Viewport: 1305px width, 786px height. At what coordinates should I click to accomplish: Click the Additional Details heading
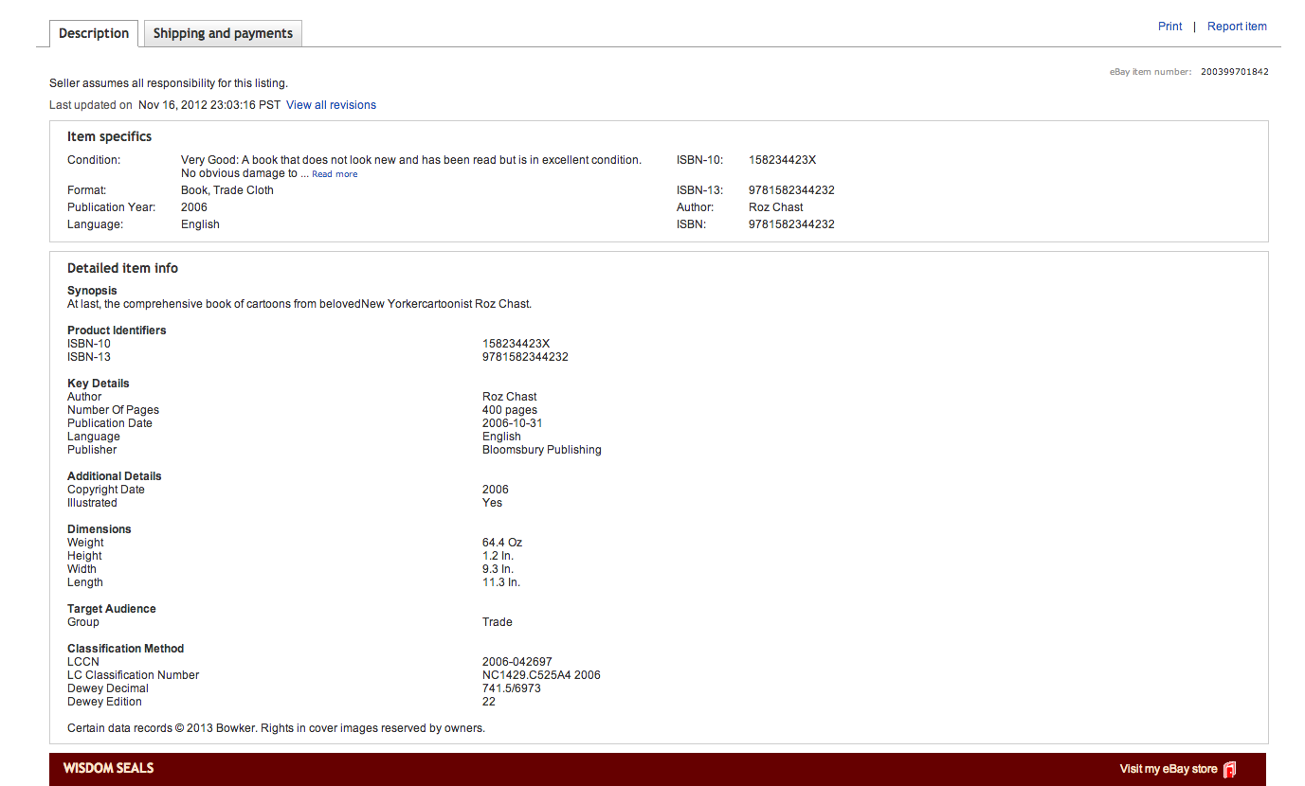115,476
